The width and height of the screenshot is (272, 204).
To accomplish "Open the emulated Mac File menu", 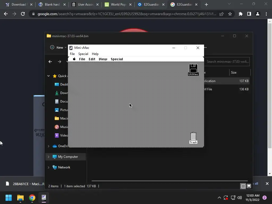I will point(82,59).
